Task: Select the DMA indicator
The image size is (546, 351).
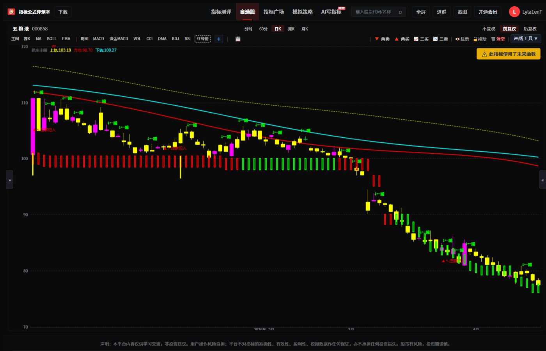Action: click(x=162, y=39)
